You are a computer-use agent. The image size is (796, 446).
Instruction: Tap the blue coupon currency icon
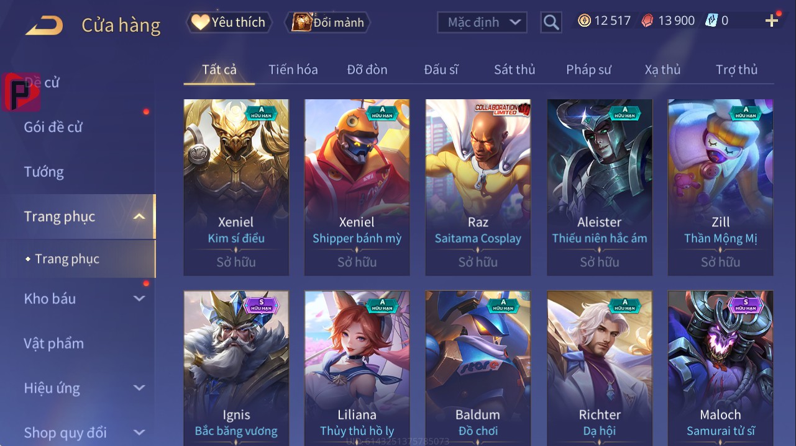tap(711, 20)
